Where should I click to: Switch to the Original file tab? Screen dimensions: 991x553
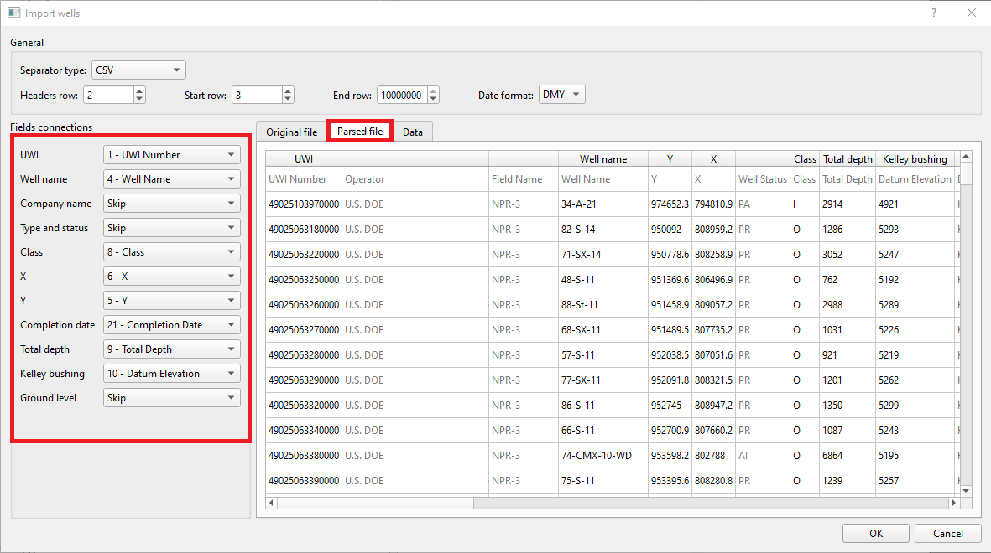click(x=291, y=132)
